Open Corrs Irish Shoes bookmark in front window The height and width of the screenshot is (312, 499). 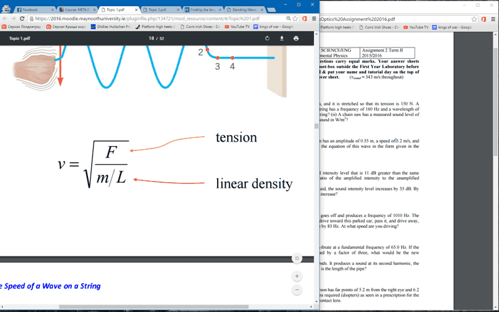pos(200,27)
